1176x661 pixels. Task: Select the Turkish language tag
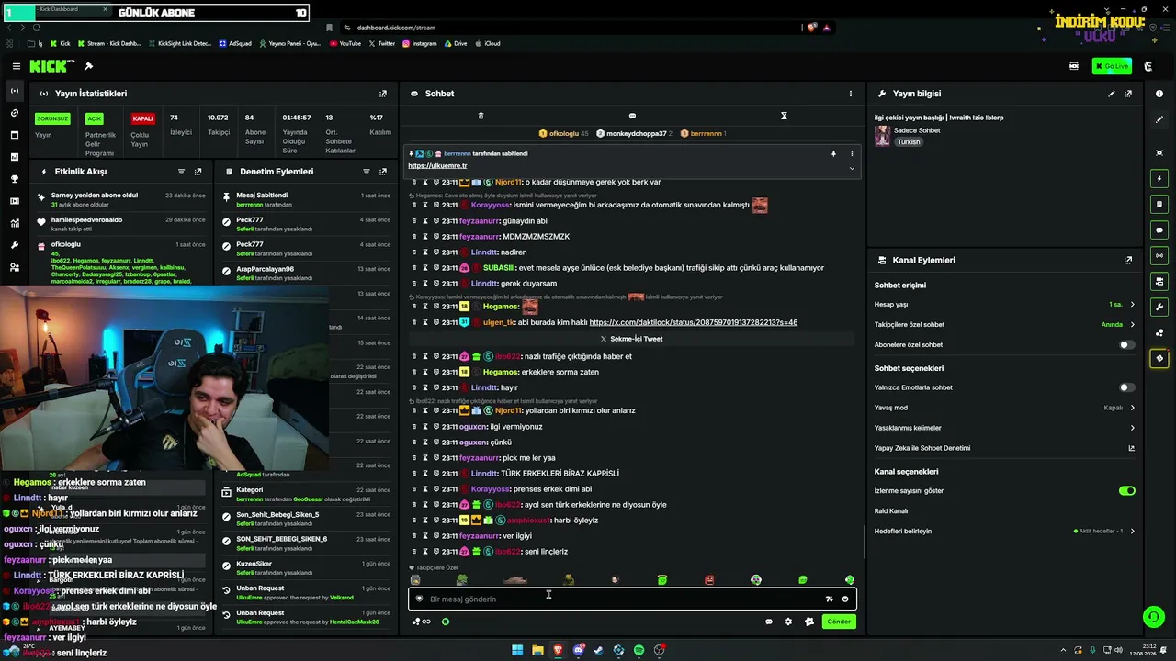909,142
